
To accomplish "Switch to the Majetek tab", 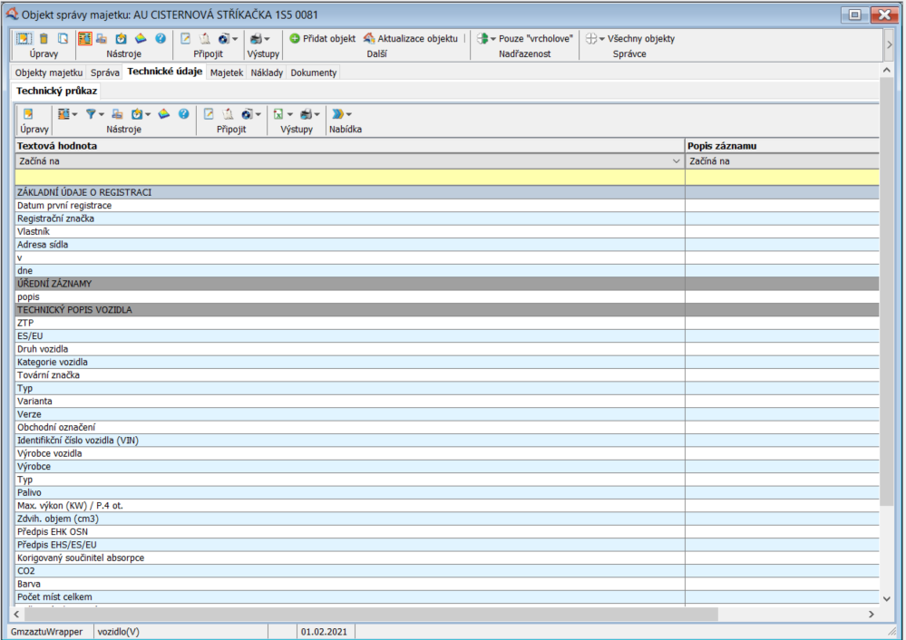I will point(226,73).
